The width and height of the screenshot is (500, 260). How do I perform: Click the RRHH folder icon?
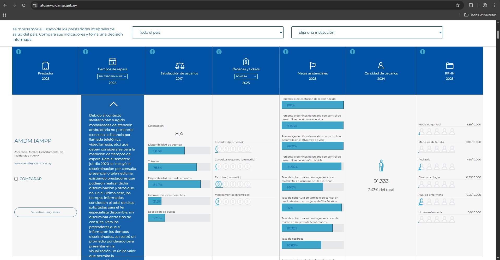tap(449, 65)
